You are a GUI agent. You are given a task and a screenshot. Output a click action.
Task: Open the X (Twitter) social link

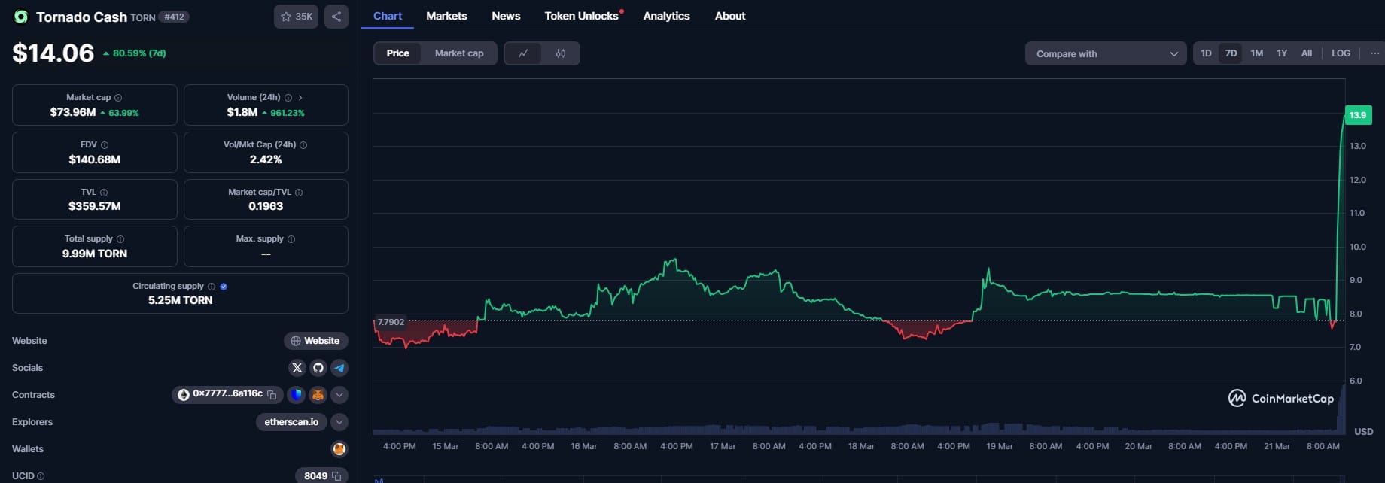pos(297,368)
